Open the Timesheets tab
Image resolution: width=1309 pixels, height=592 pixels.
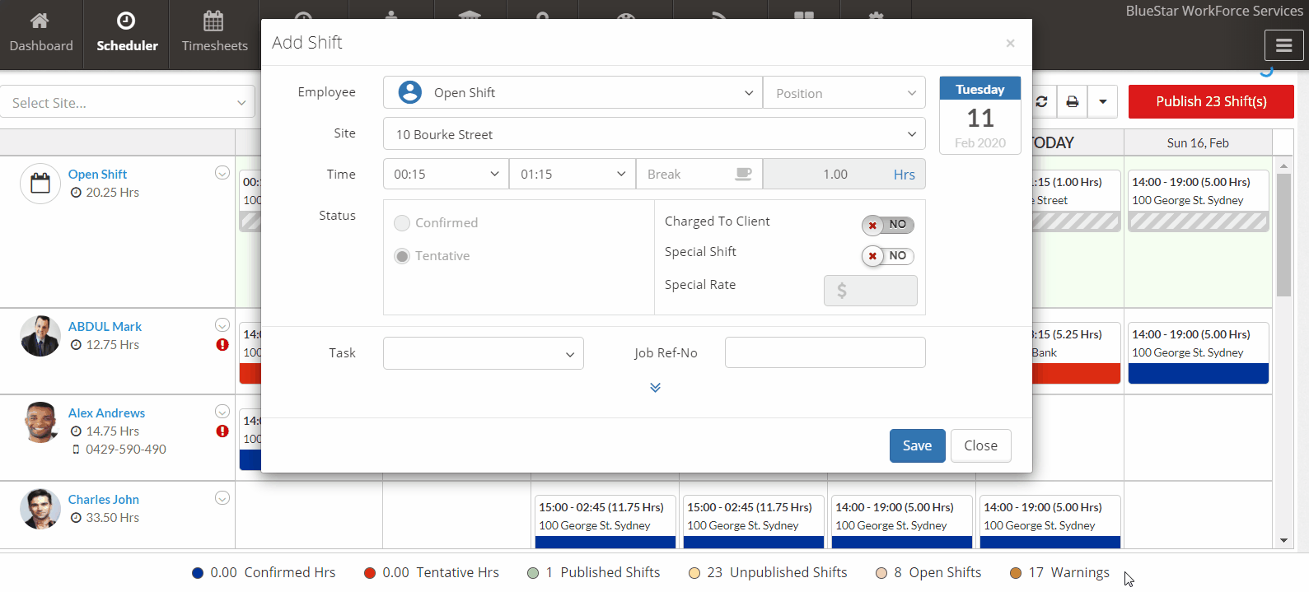tap(214, 35)
